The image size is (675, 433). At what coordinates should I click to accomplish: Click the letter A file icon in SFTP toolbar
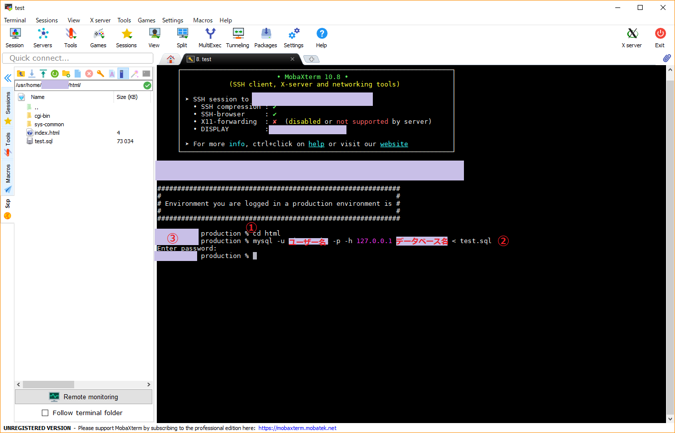click(x=112, y=74)
